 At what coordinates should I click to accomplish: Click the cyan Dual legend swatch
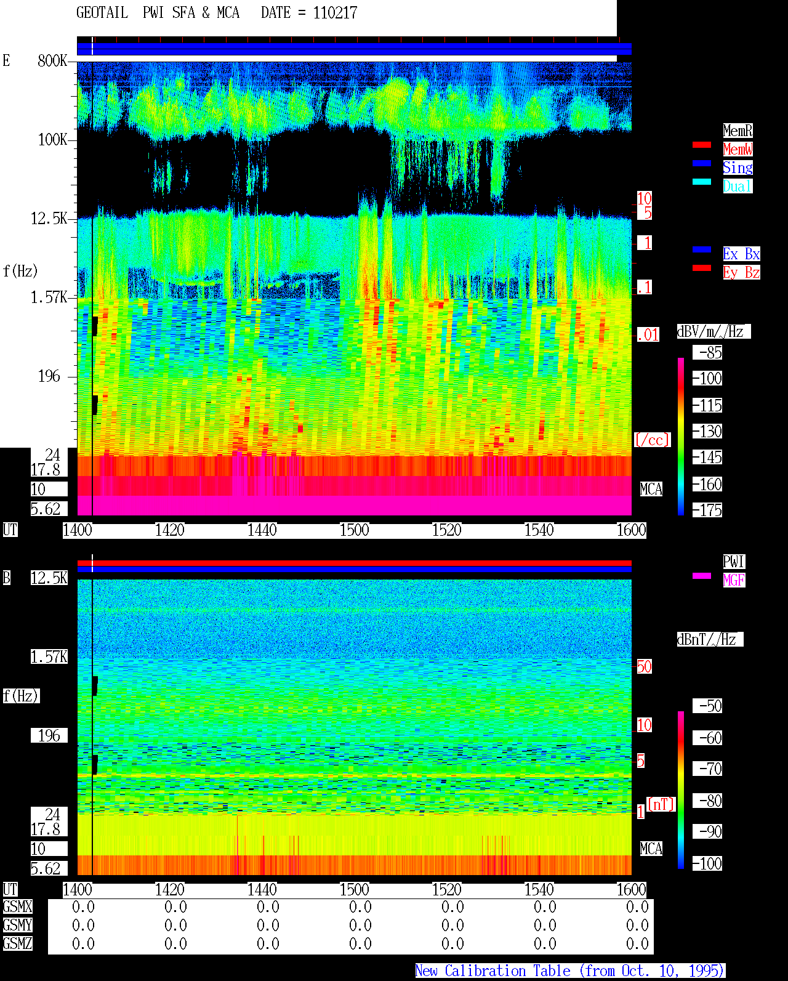[x=702, y=182]
